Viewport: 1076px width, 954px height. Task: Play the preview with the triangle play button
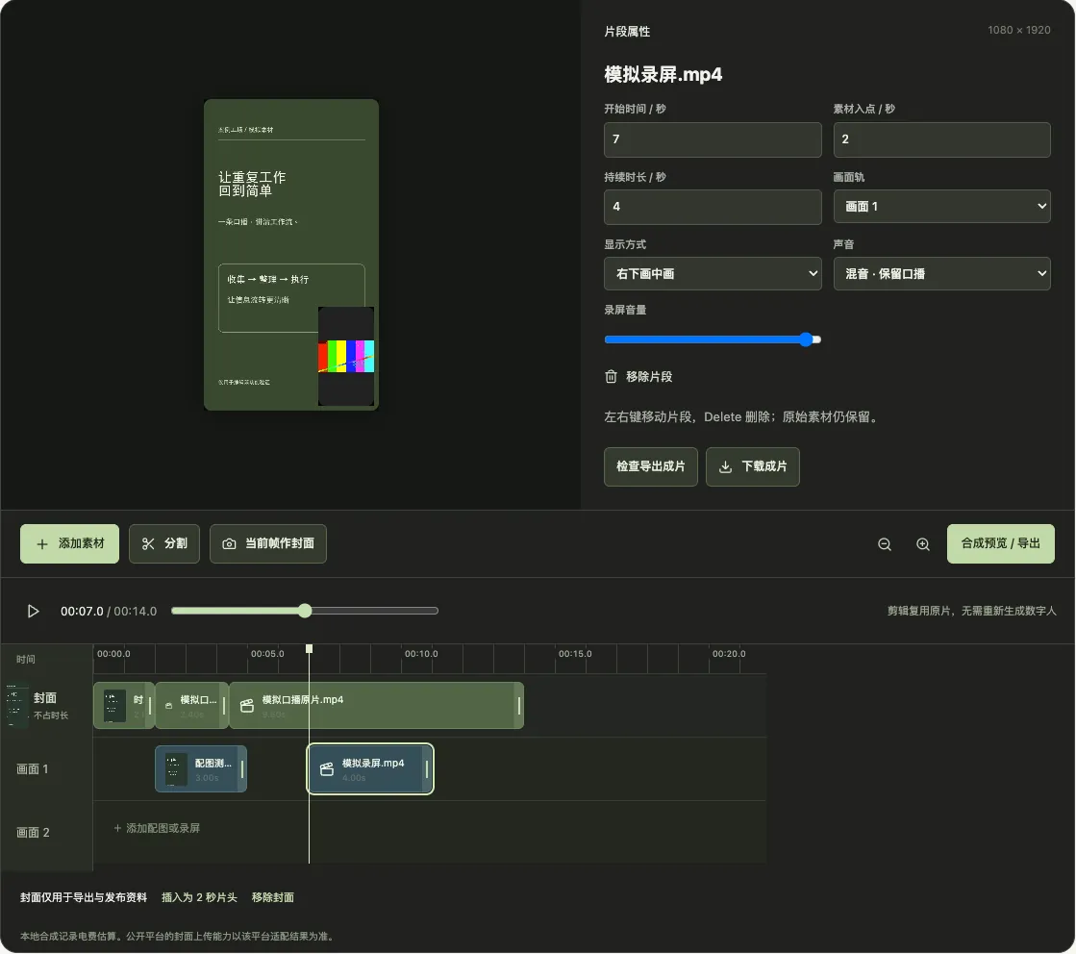(33, 611)
